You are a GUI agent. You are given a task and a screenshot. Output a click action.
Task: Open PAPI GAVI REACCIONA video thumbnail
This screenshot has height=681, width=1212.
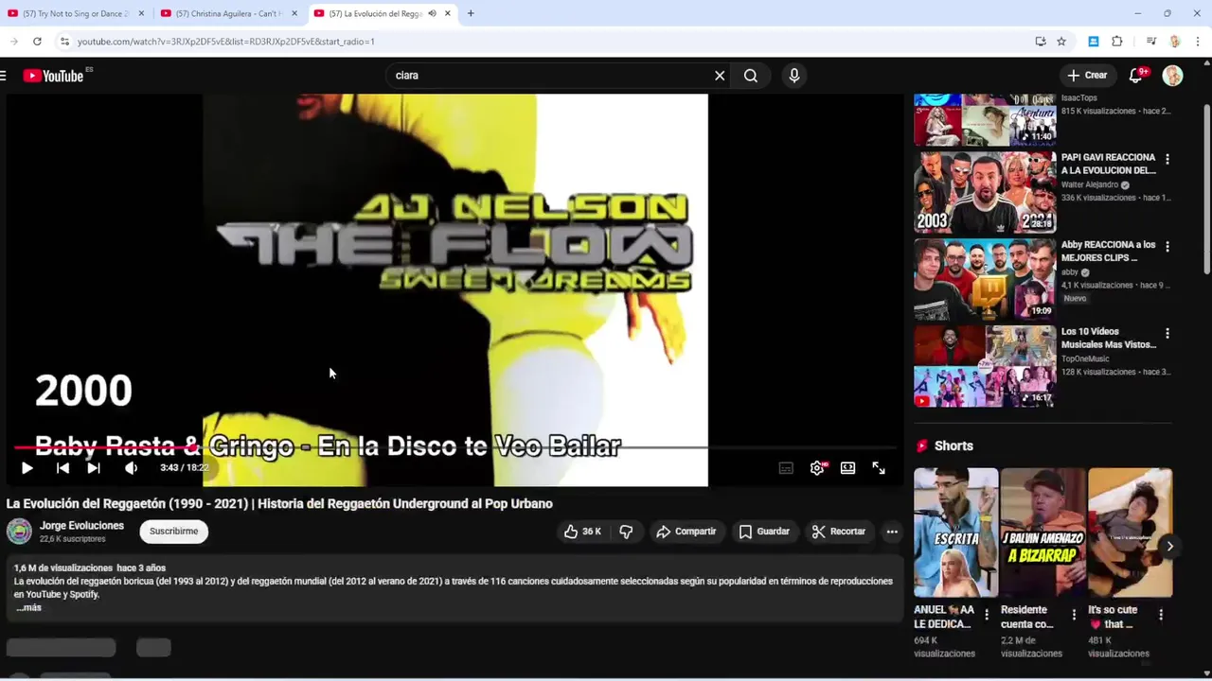tap(985, 193)
